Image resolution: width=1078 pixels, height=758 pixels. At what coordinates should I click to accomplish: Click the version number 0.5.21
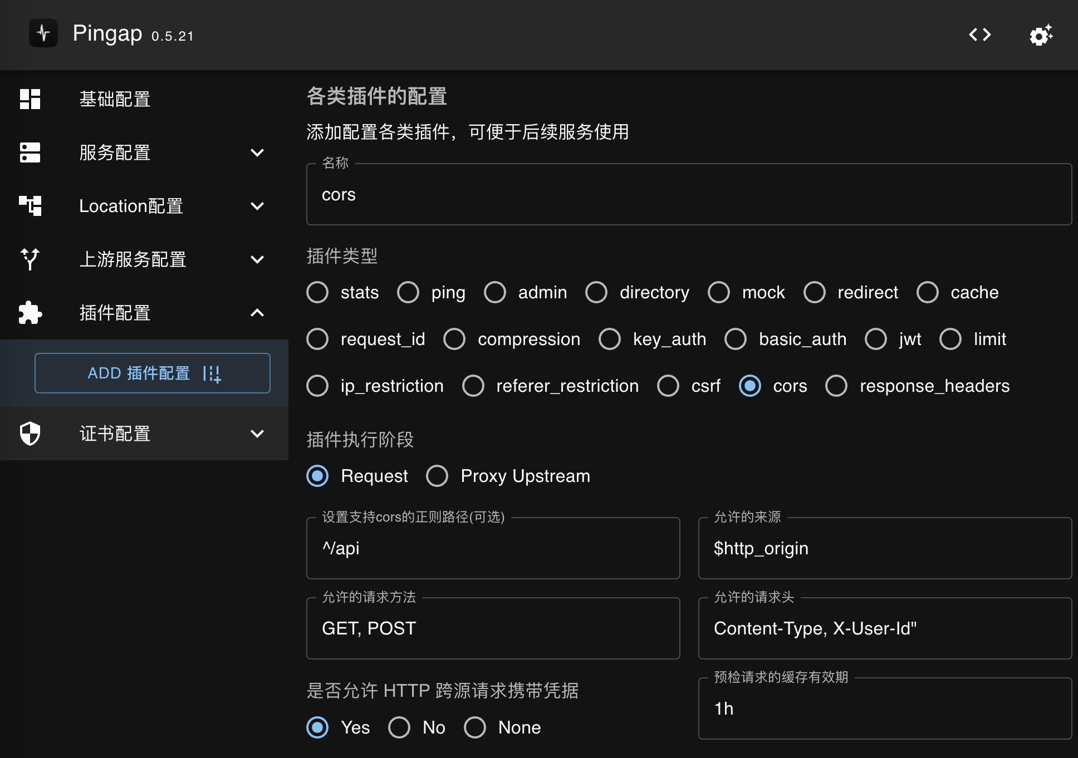(173, 36)
